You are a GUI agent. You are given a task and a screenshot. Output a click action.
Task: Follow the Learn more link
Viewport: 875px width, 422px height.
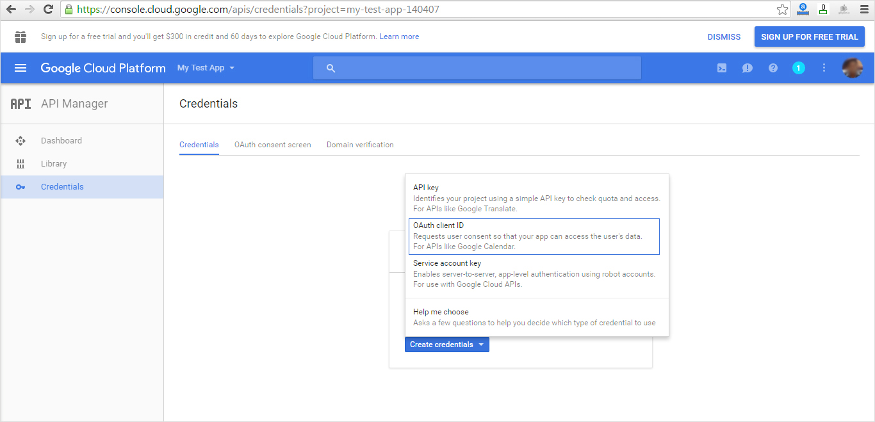(x=399, y=37)
